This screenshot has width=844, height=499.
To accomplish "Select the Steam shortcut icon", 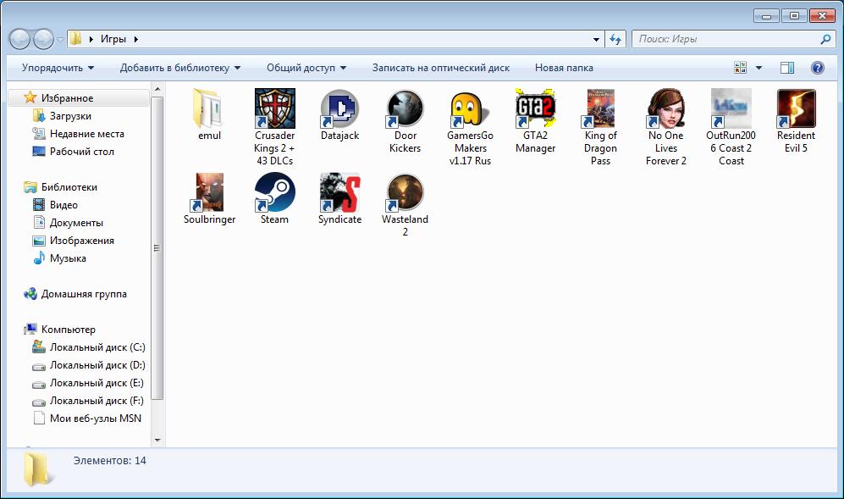I will [274, 192].
